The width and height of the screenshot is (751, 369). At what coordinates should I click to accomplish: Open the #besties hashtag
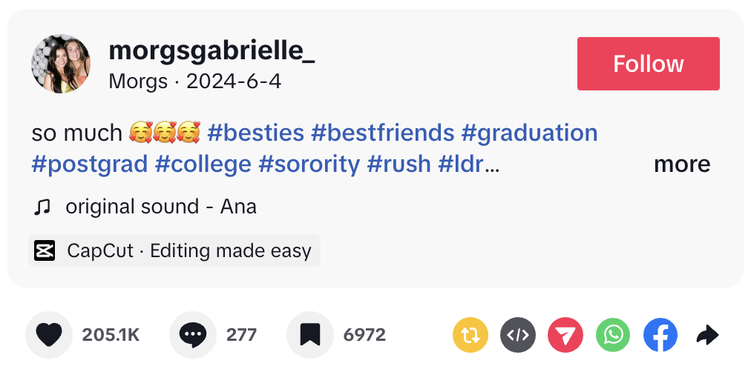pos(256,133)
